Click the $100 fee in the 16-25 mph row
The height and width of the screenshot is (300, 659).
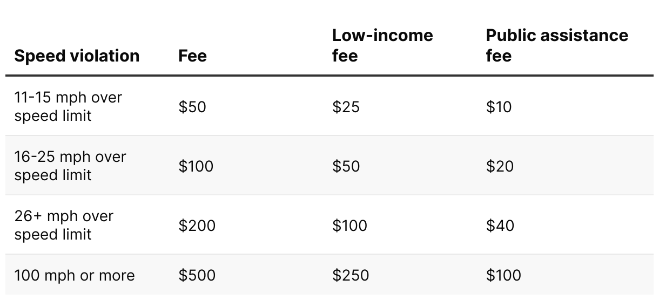pyautogui.click(x=196, y=166)
